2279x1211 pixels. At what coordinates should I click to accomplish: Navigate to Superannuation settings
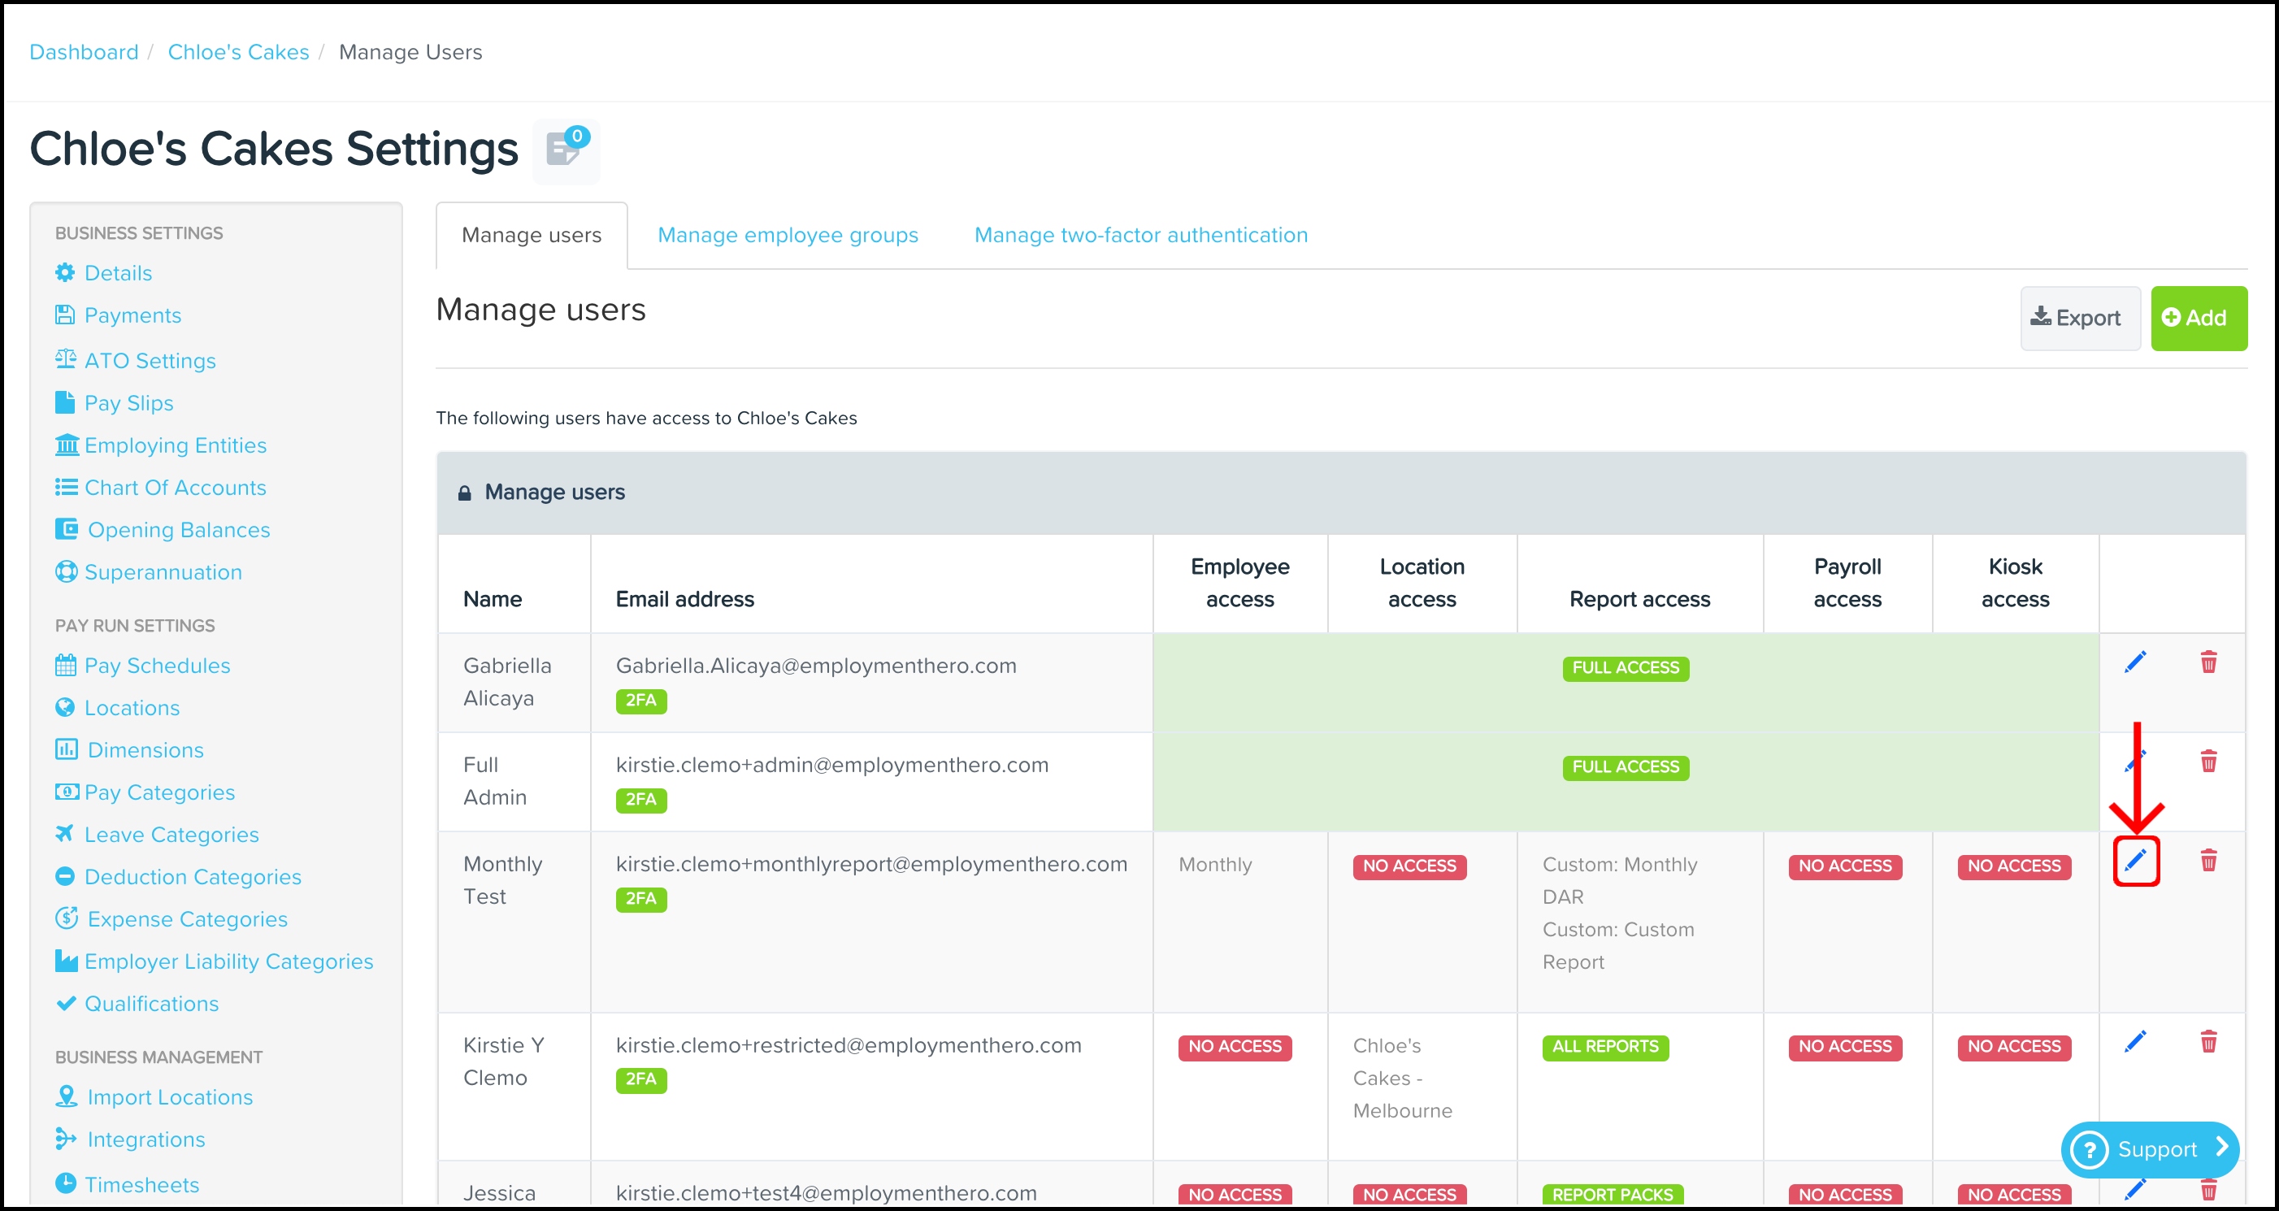[163, 572]
